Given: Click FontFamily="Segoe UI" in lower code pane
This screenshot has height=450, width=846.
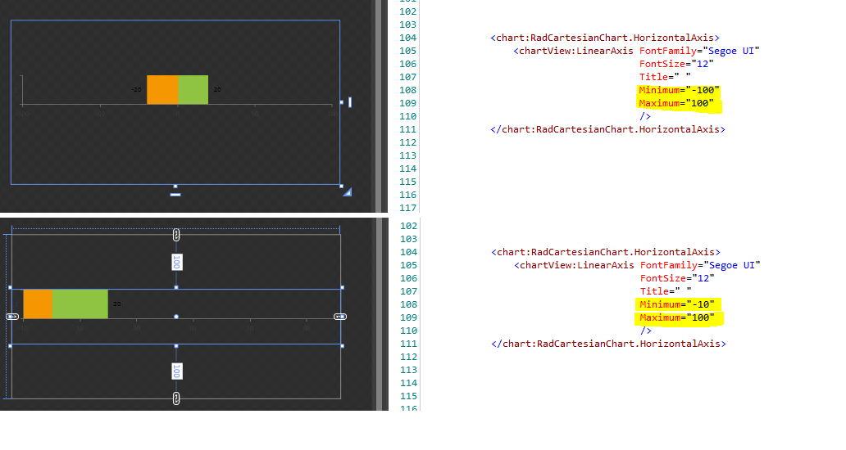Looking at the screenshot, I should point(700,265).
